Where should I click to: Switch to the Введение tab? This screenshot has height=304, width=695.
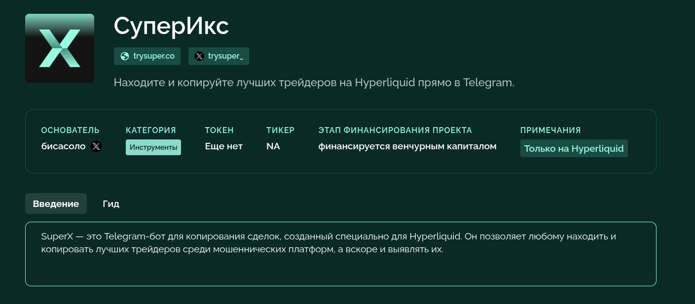coord(56,203)
